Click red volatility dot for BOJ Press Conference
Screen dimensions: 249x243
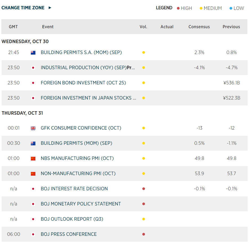click(144, 234)
